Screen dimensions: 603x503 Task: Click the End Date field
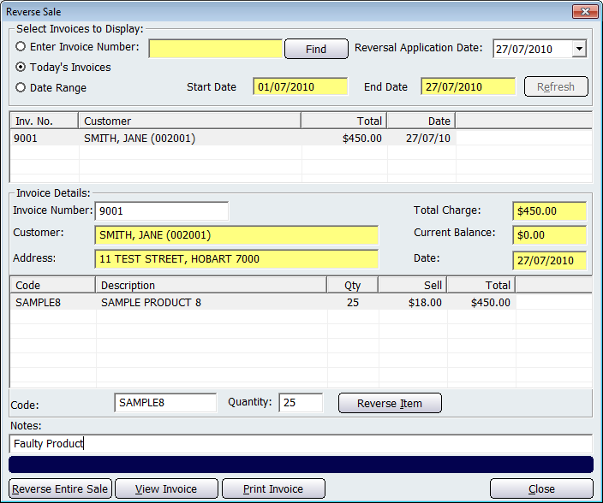coord(468,86)
